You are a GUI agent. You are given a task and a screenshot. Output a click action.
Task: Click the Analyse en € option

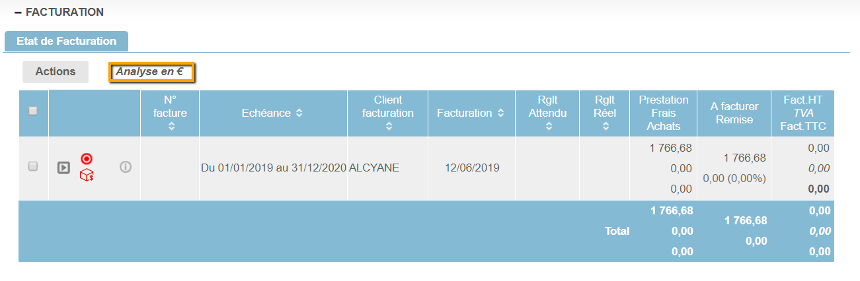(x=151, y=72)
